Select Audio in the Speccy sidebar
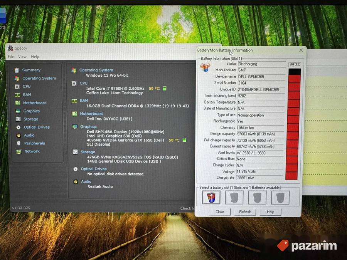Screen dimensions: 347x260 [x=29, y=135]
